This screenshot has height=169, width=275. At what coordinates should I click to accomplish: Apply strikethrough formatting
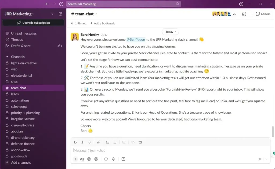89,142
